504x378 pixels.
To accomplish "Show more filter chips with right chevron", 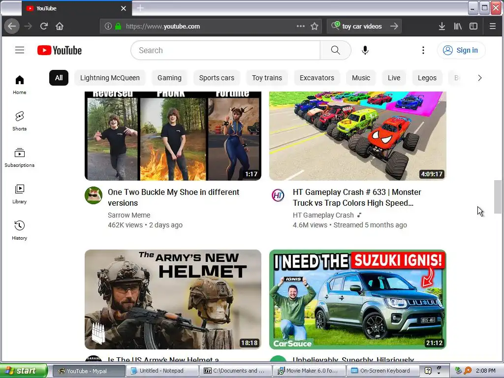I will pyautogui.click(x=479, y=78).
